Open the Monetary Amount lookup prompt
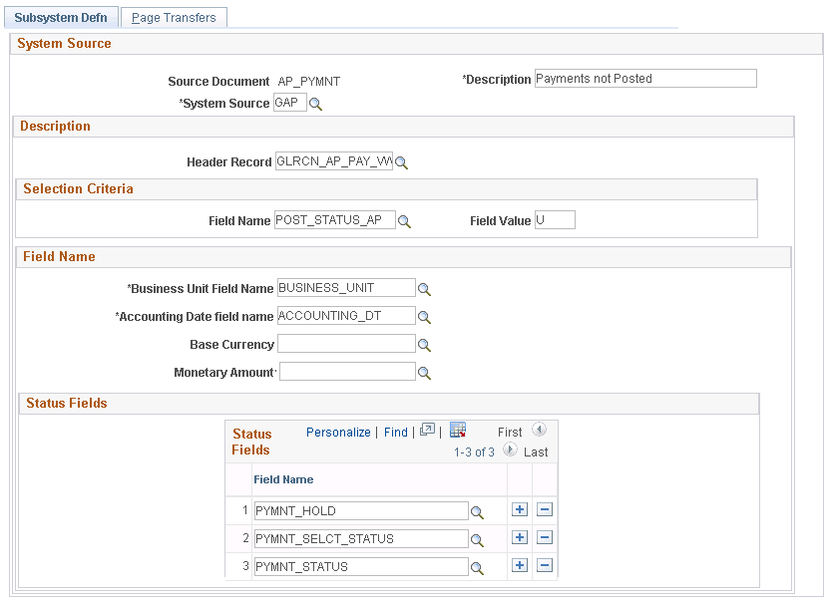This screenshot has height=601, width=832. pos(424,371)
